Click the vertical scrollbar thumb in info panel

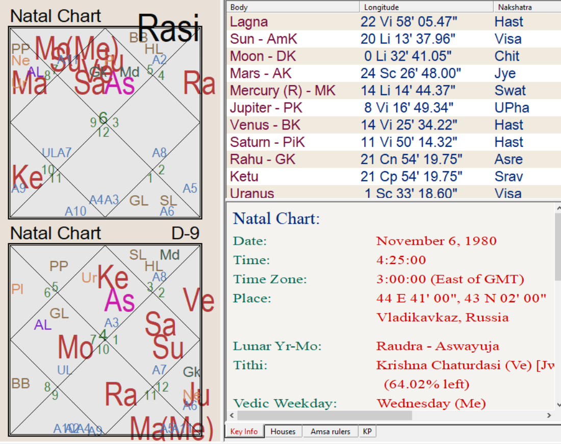(x=558, y=247)
